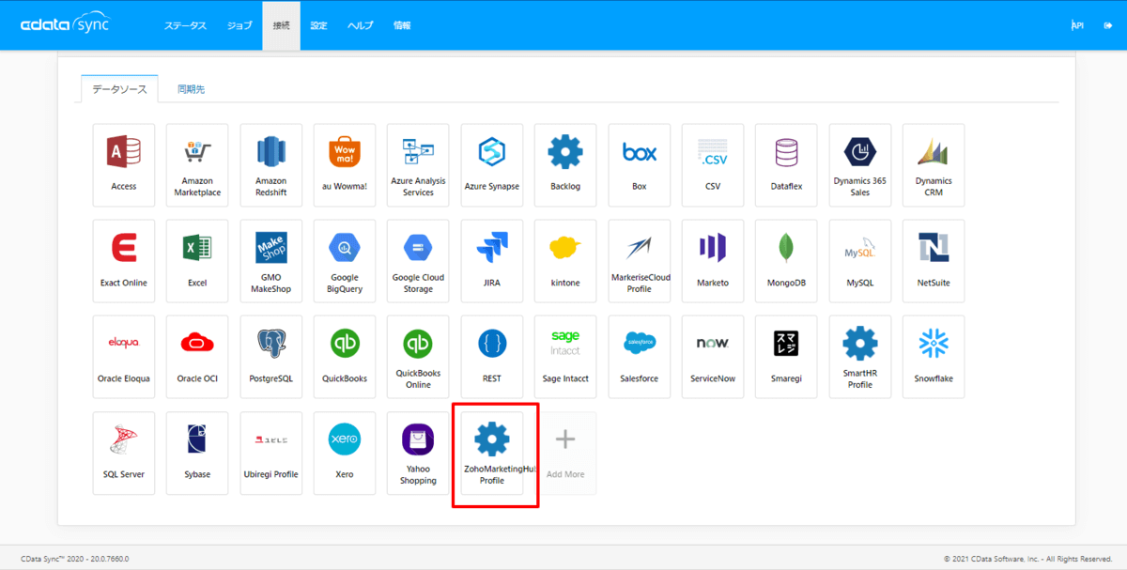Select the NetSuite data source

tap(934, 261)
